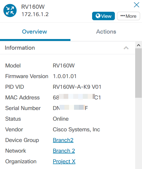Click the Information section header

(x=67, y=48)
